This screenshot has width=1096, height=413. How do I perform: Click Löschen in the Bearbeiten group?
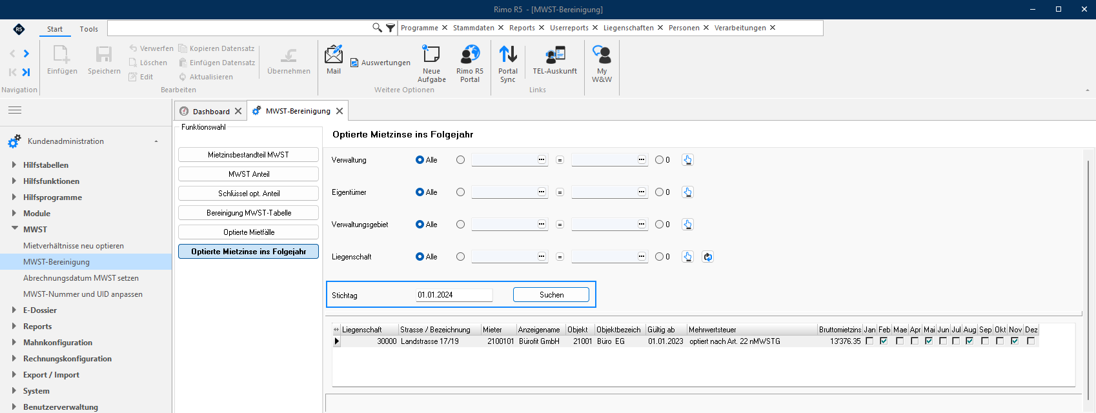click(x=148, y=63)
